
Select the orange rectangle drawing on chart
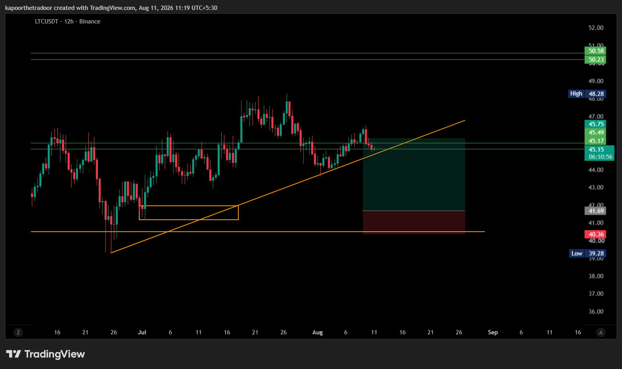189,213
